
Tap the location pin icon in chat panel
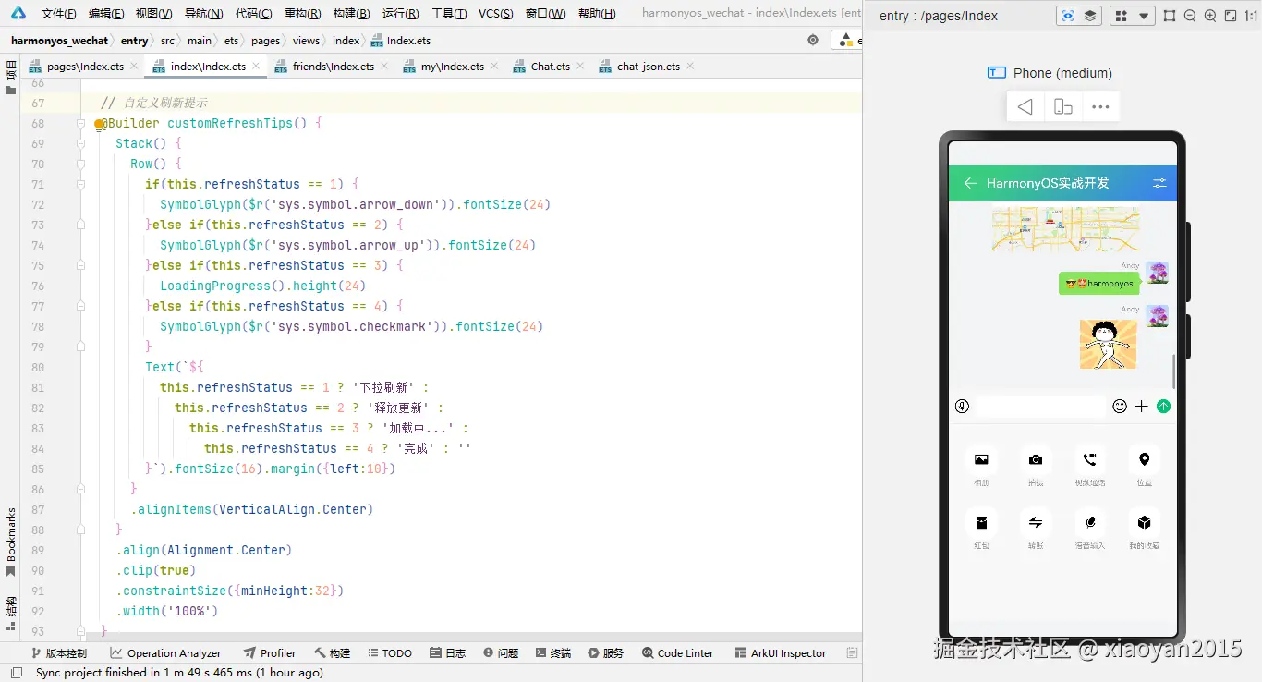pos(1144,459)
